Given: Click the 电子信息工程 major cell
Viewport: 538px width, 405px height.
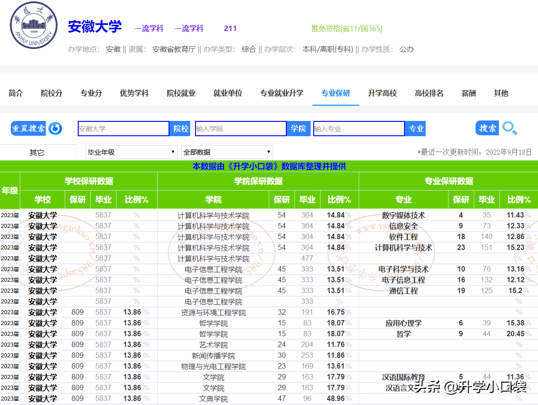Looking at the screenshot, I should point(403,280).
